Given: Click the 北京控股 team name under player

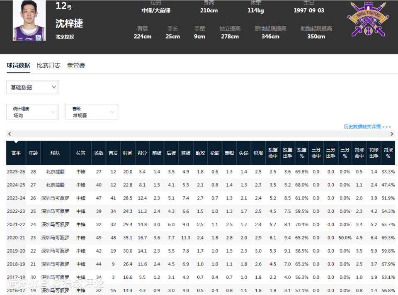Looking at the screenshot, I should [x=65, y=37].
